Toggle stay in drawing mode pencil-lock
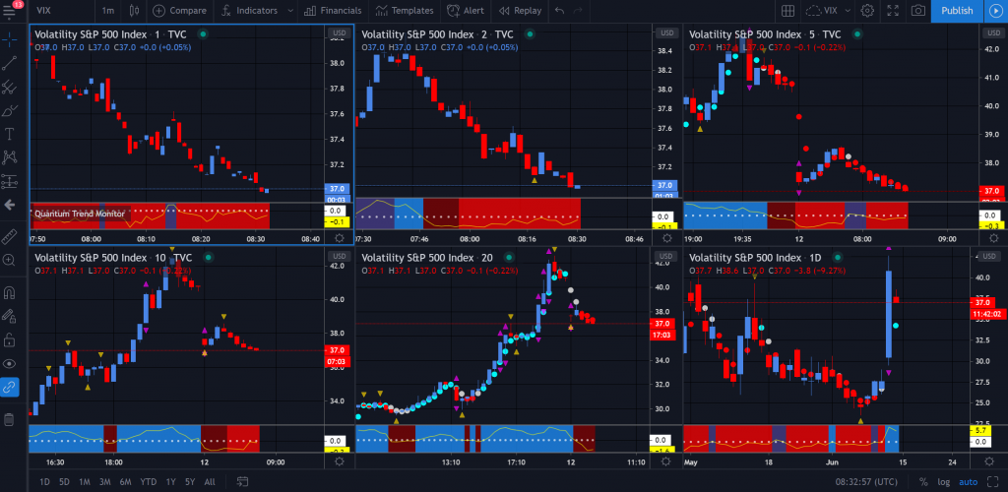This screenshot has height=492, width=1008. [x=10, y=315]
